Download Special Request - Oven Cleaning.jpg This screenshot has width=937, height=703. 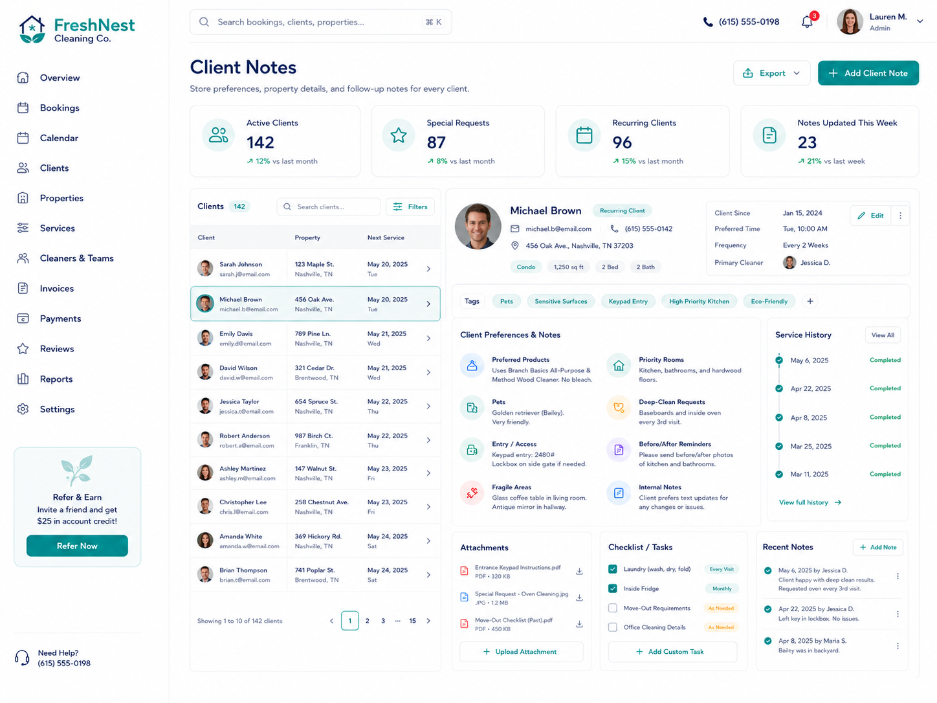579,597
